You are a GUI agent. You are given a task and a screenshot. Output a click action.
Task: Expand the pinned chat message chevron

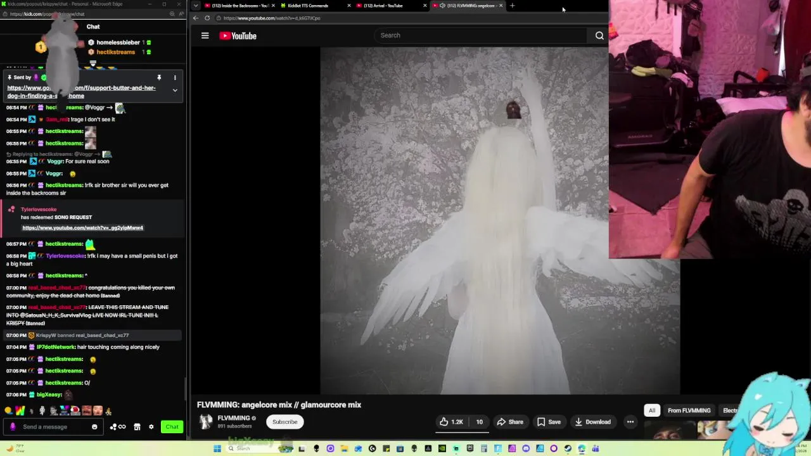(x=175, y=90)
